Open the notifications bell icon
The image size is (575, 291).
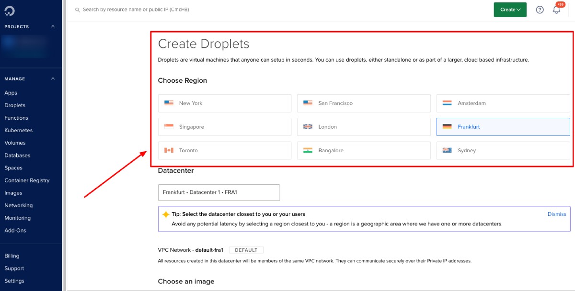[x=557, y=11]
